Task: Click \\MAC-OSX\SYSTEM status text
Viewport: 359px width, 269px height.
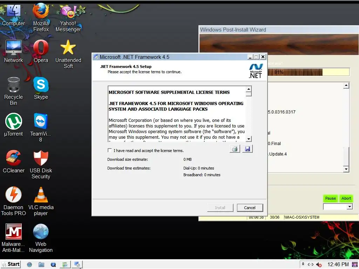Action: (302, 217)
